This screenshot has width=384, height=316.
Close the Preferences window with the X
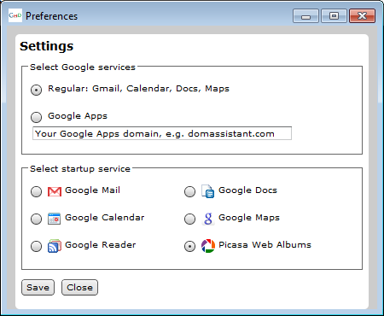point(363,16)
